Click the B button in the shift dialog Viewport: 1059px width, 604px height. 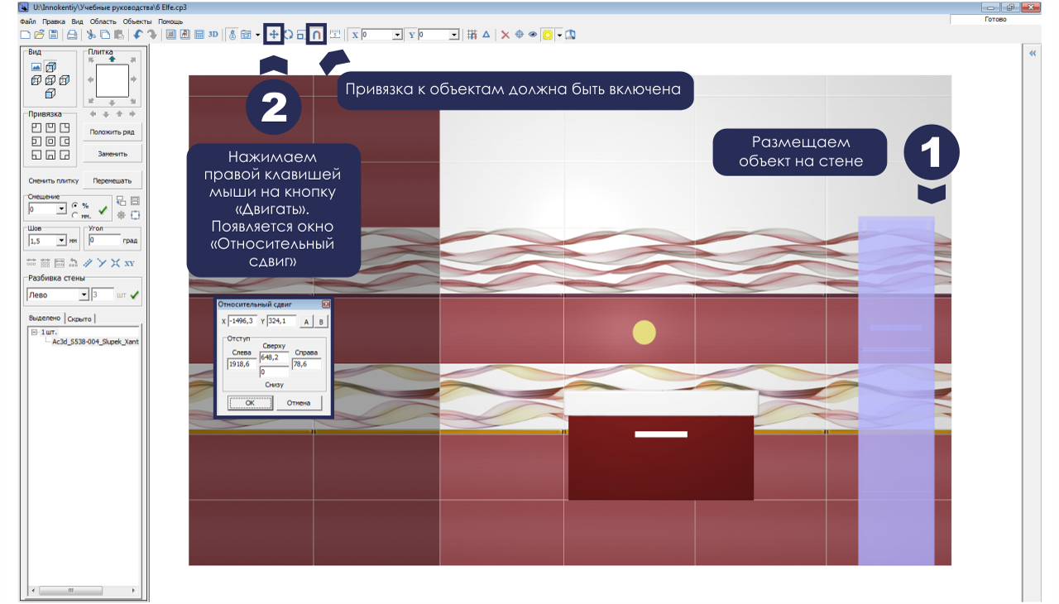(x=323, y=321)
